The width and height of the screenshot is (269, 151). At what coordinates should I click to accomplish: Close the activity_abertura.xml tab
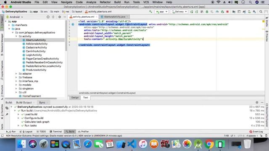point(96,17)
